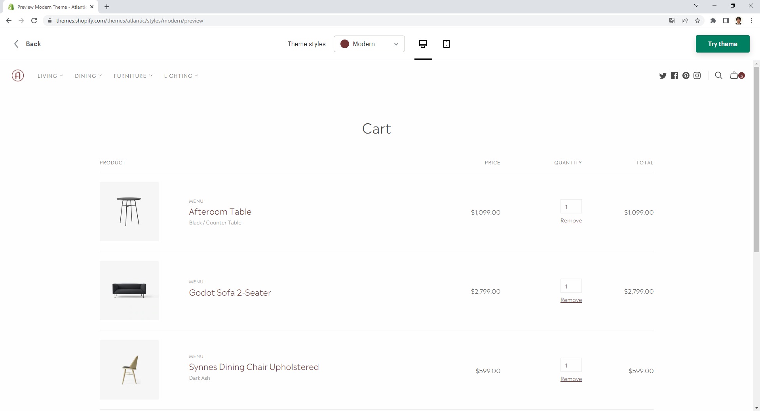Open the store's Twitter page icon
The width and height of the screenshot is (760, 411).
click(663, 75)
